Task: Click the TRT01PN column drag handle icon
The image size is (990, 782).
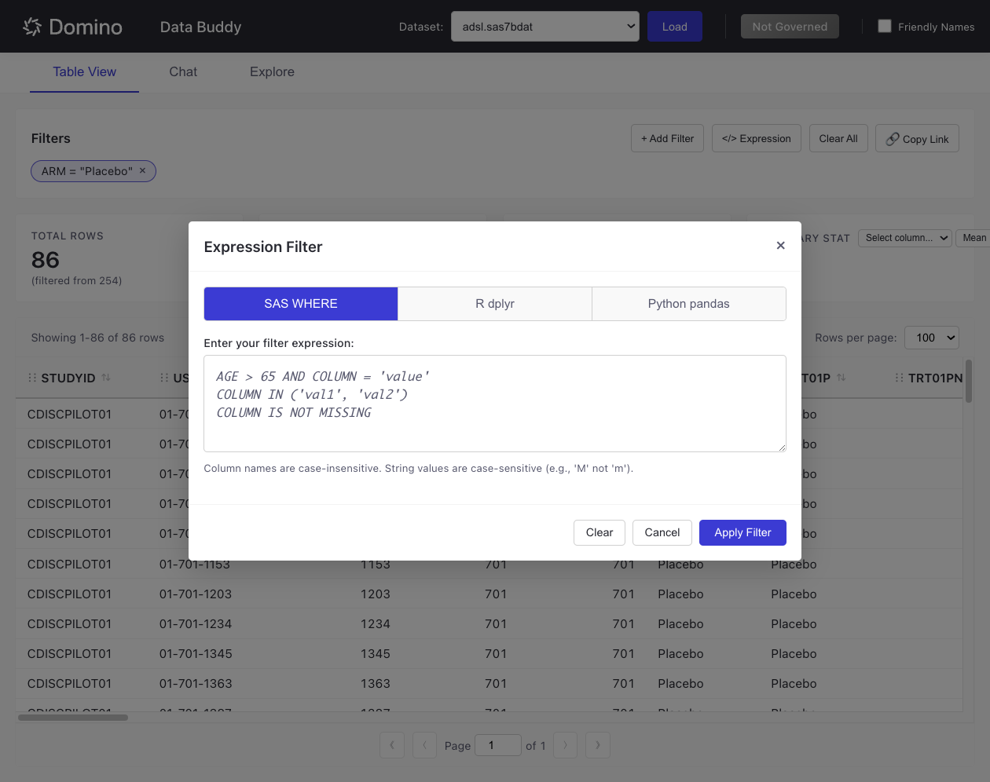Action: (x=899, y=378)
